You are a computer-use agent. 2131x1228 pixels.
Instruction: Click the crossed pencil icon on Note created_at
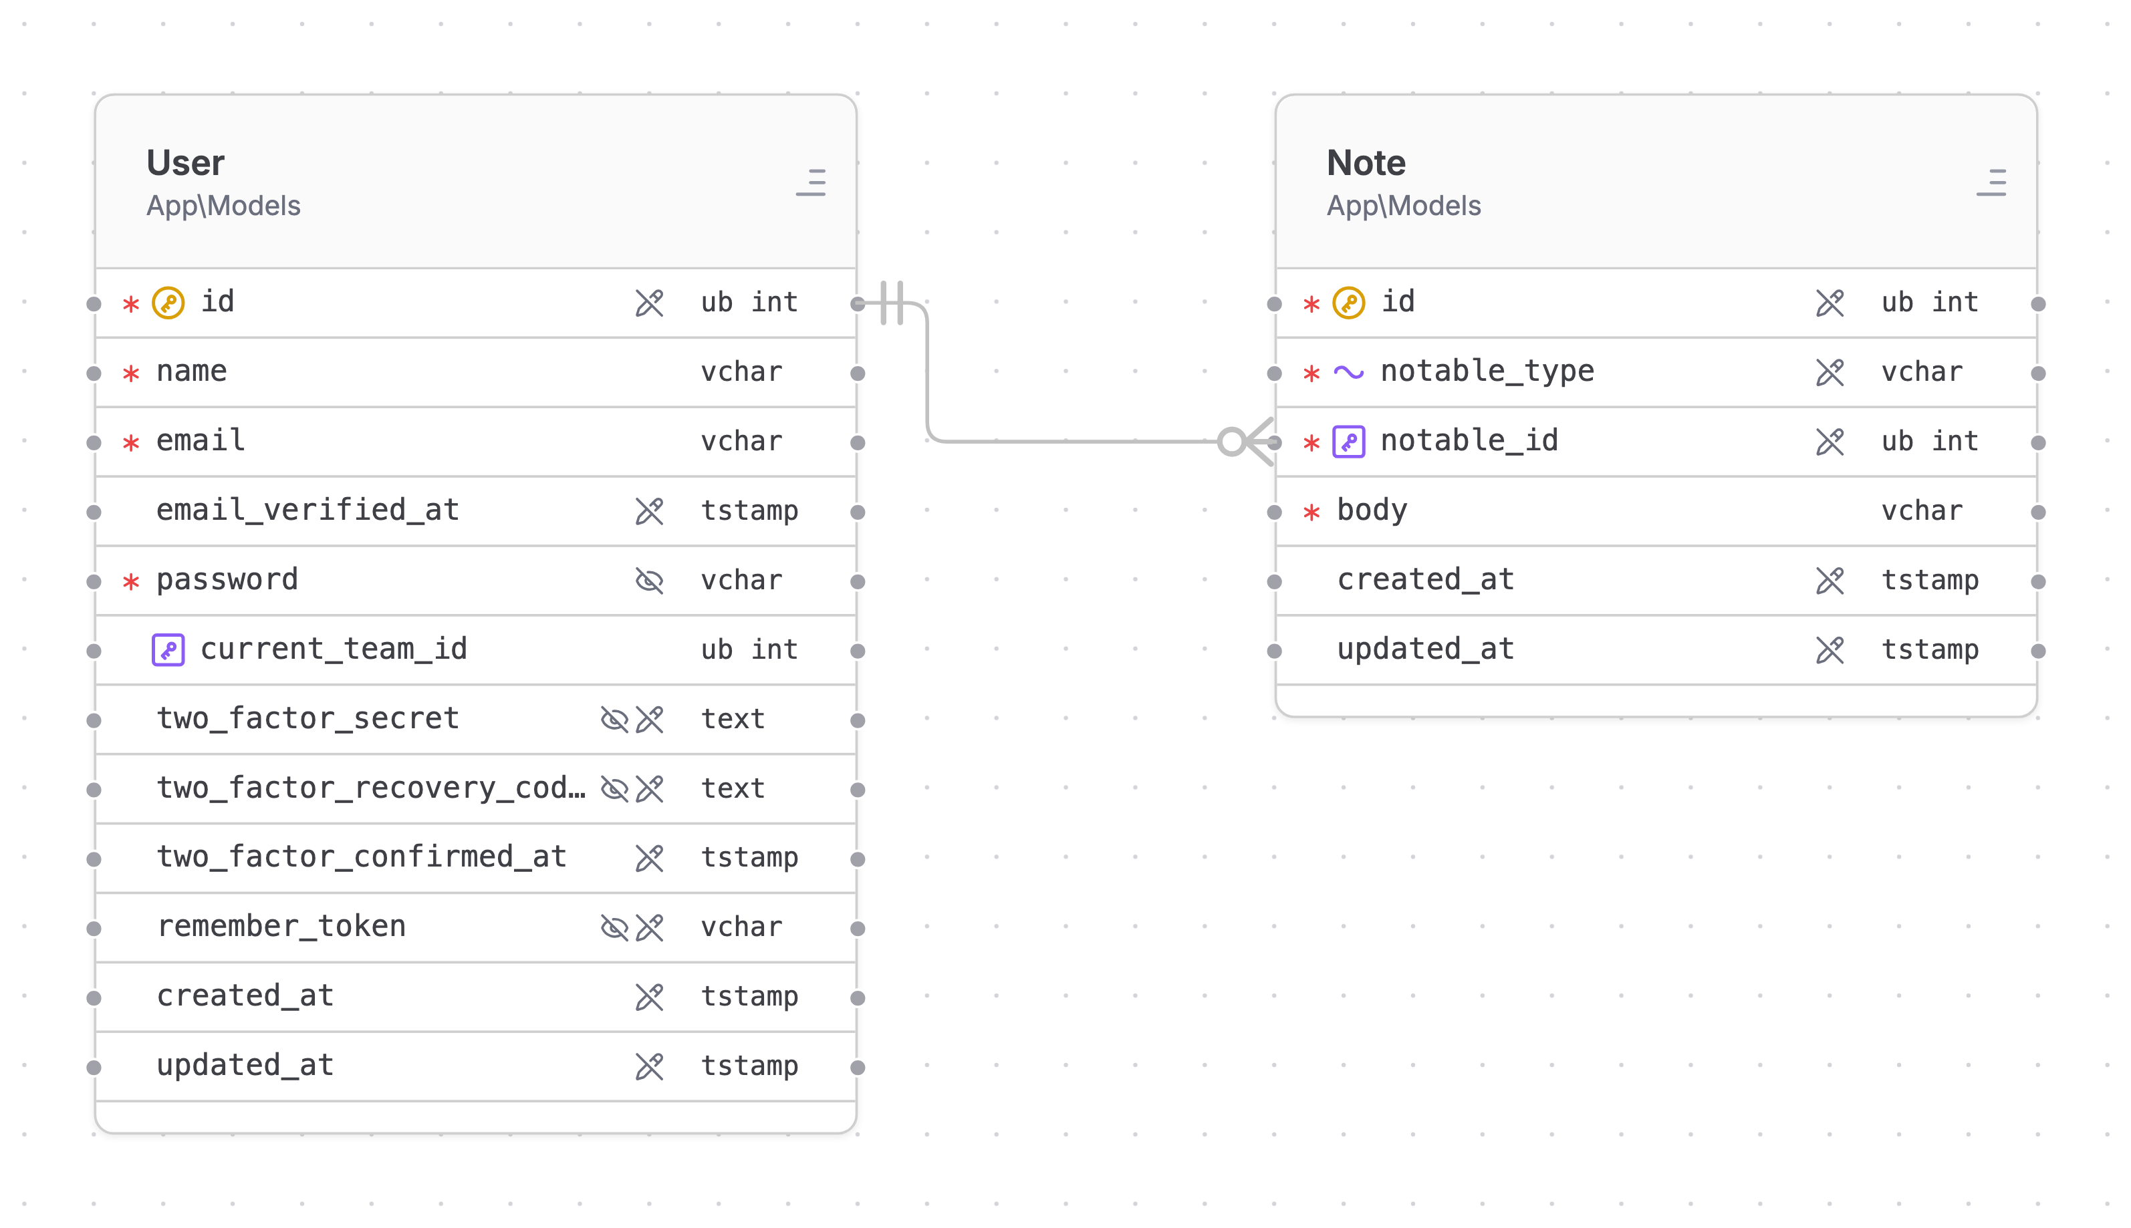tap(1829, 581)
